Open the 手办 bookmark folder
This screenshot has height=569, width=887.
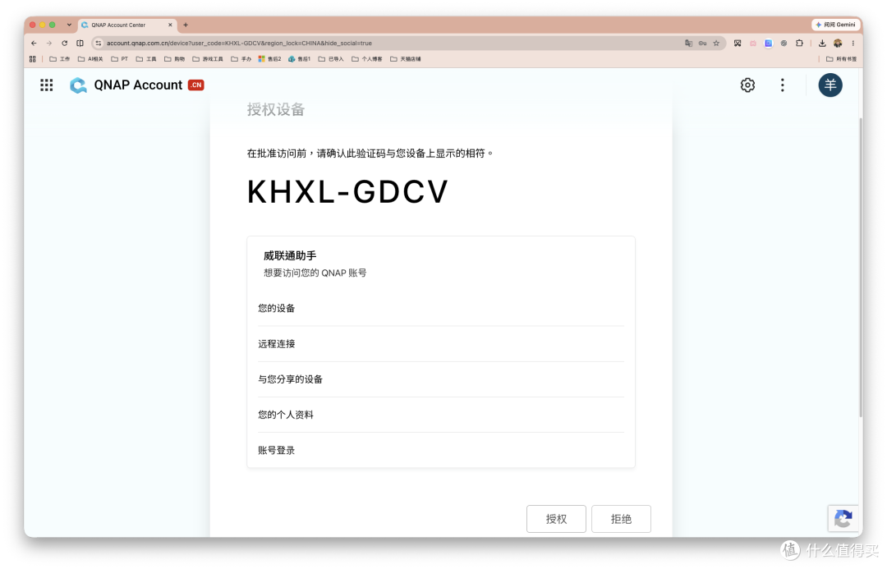click(x=241, y=59)
